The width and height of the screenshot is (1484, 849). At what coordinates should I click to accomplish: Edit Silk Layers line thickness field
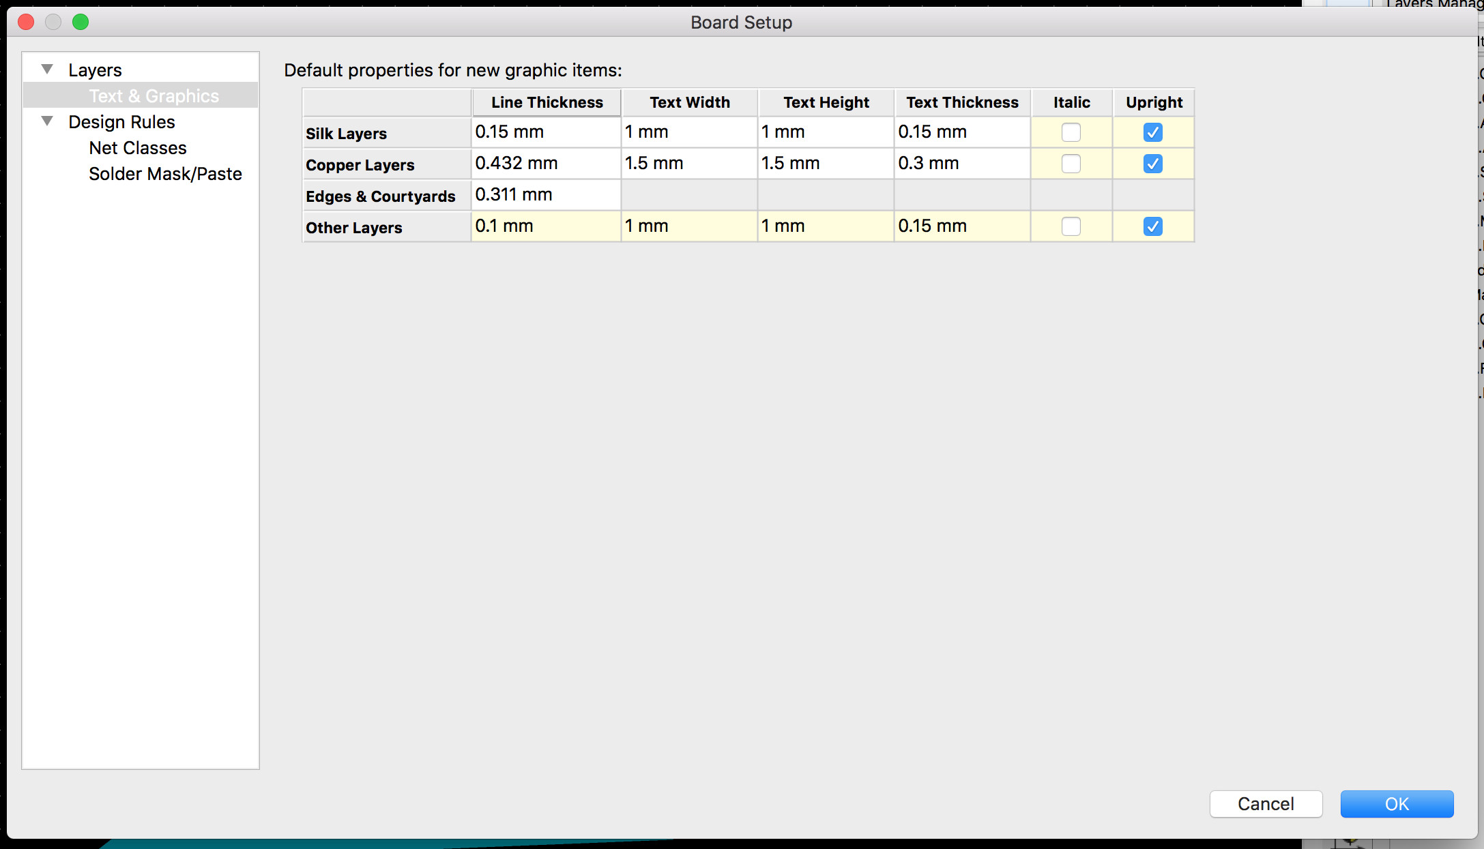click(545, 132)
